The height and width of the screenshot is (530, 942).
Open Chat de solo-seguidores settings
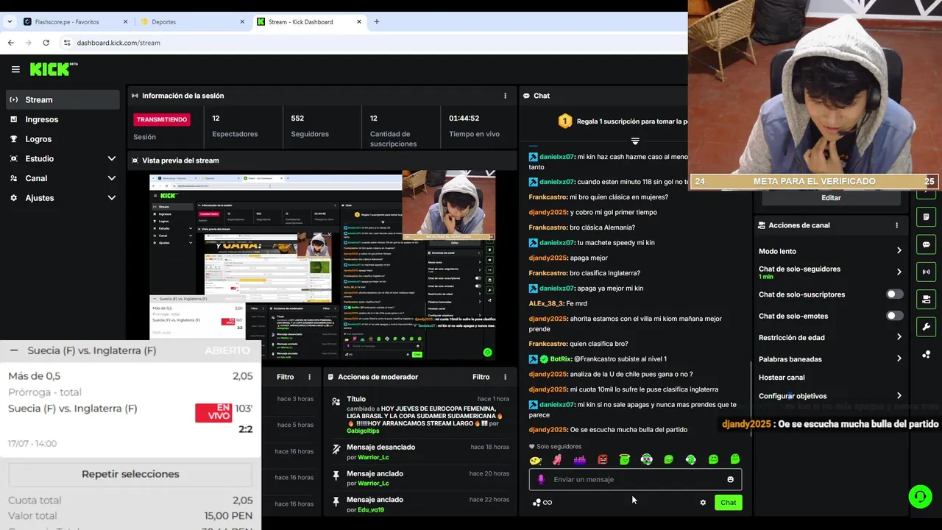click(x=830, y=272)
